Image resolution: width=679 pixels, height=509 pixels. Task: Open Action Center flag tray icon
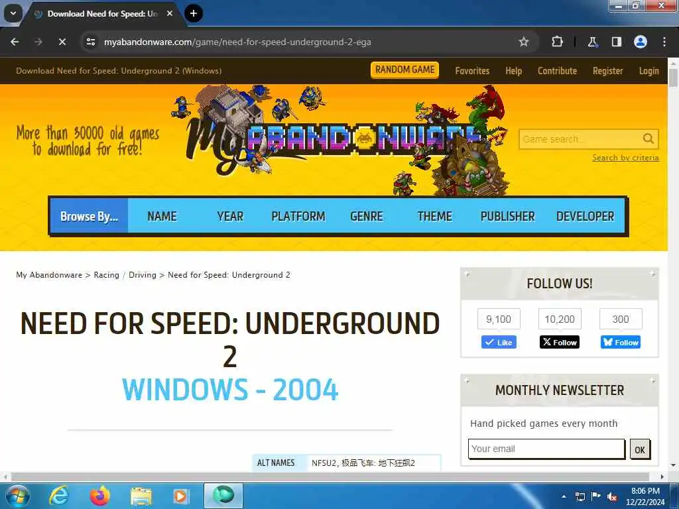pyautogui.click(x=596, y=496)
